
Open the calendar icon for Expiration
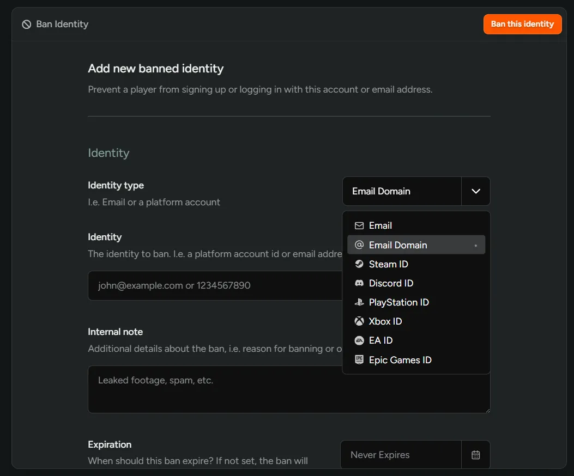475,455
